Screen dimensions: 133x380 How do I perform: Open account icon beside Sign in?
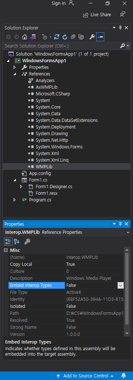[71, 3]
